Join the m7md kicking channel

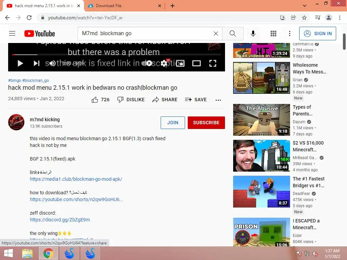pos(172,123)
